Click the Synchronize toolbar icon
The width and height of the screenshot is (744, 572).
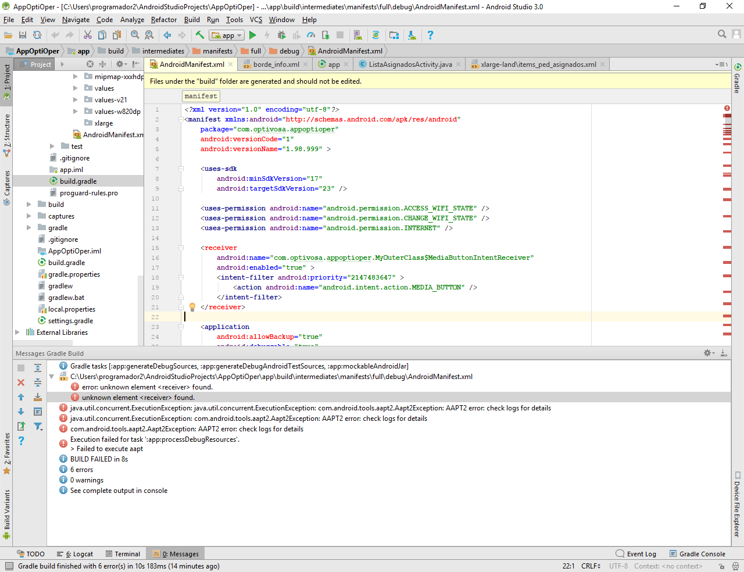[37, 35]
